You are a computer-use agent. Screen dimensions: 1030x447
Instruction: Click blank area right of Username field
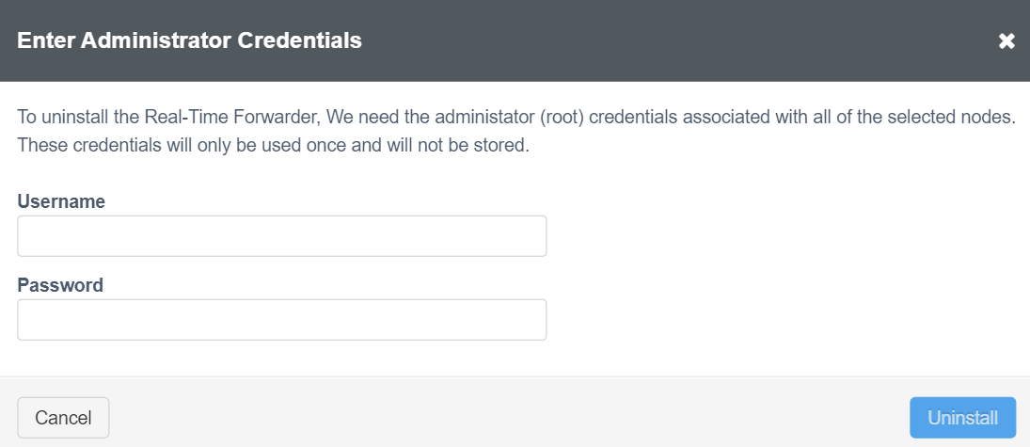click(x=771, y=236)
